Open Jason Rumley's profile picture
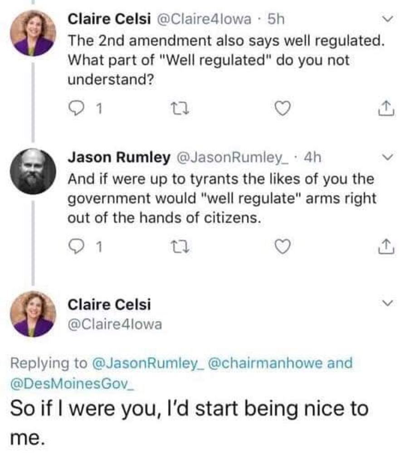Image resolution: width=405 pixels, height=464 pixels. point(34,170)
